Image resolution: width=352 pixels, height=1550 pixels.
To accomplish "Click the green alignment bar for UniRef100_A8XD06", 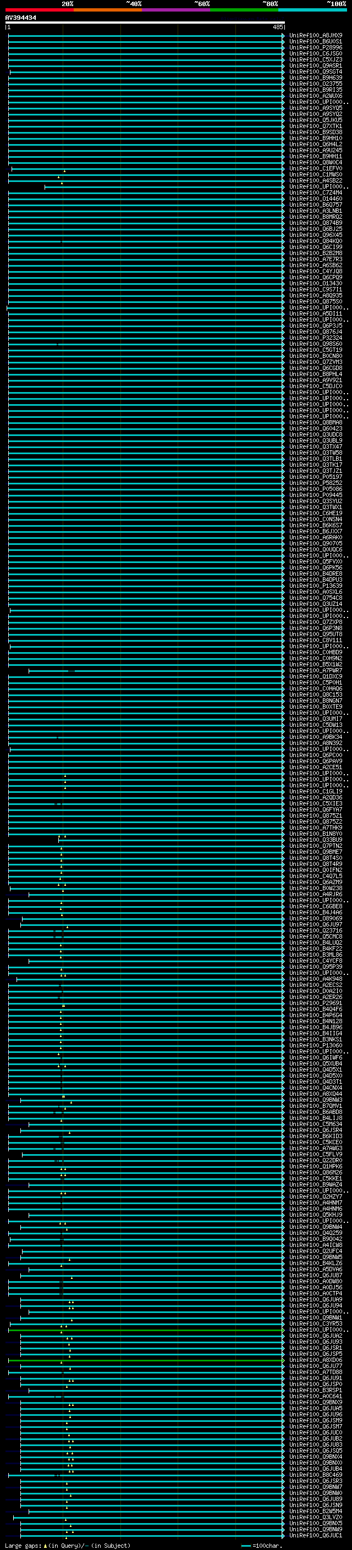I will pyautogui.click(x=146, y=1360).
